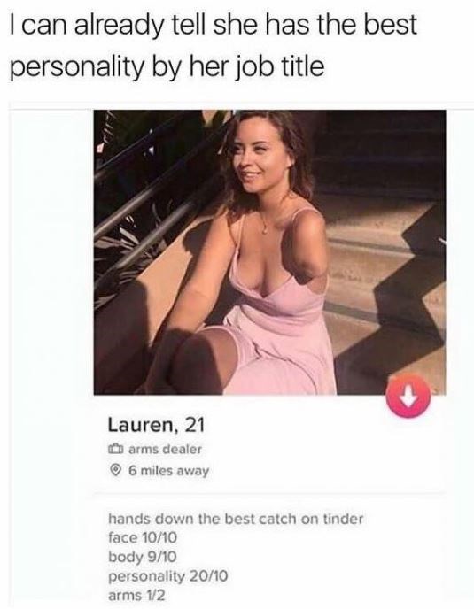
Task: Click the briefcase icon beside arms dealer
Action: [115, 450]
